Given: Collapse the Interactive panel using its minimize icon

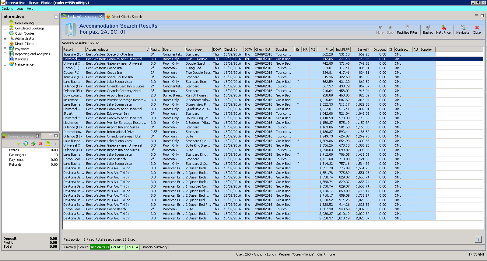Looking at the screenshot, I should 56,17.
